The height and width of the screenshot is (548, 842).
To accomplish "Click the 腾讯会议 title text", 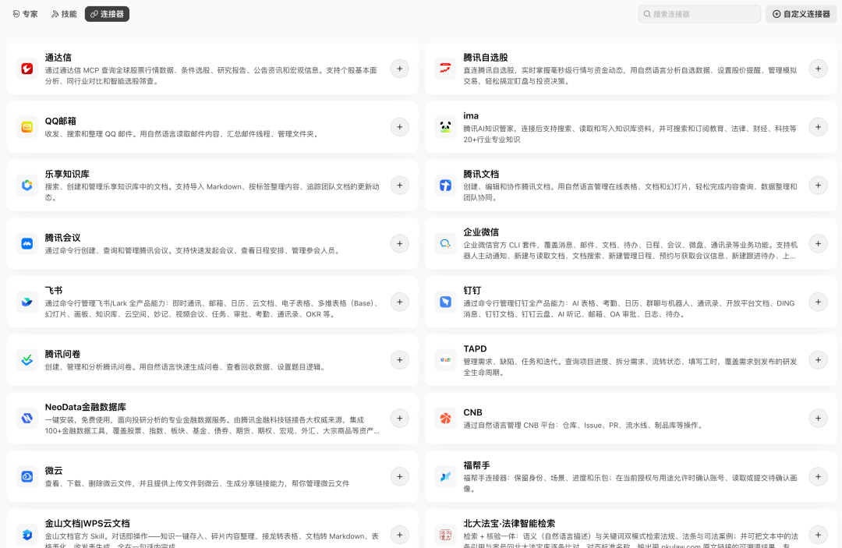I will coord(63,238).
